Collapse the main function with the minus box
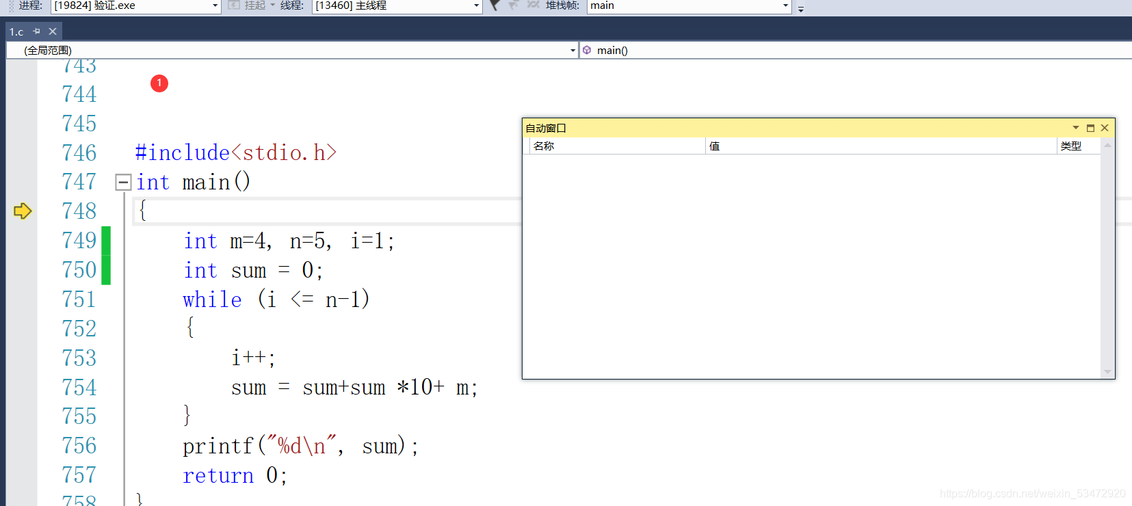 (x=123, y=182)
